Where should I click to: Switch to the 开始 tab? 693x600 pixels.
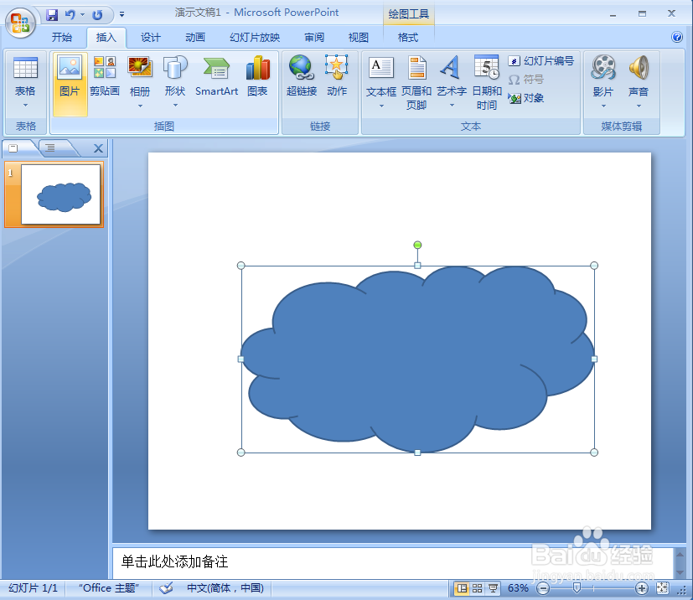pyautogui.click(x=62, y=38)
